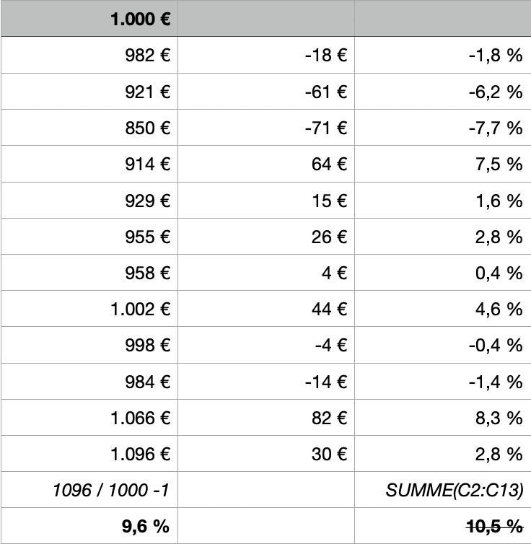Screen dimensions: 531x544
Task: Select the 850 € value cell
Action: (146, 128)
